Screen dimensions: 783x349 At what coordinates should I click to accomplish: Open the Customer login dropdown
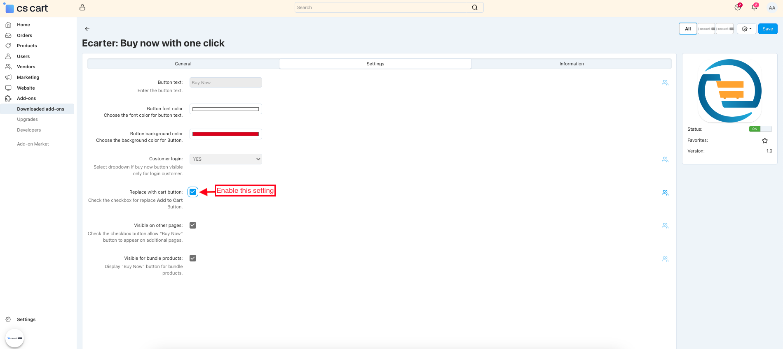[x=226, y=159]
